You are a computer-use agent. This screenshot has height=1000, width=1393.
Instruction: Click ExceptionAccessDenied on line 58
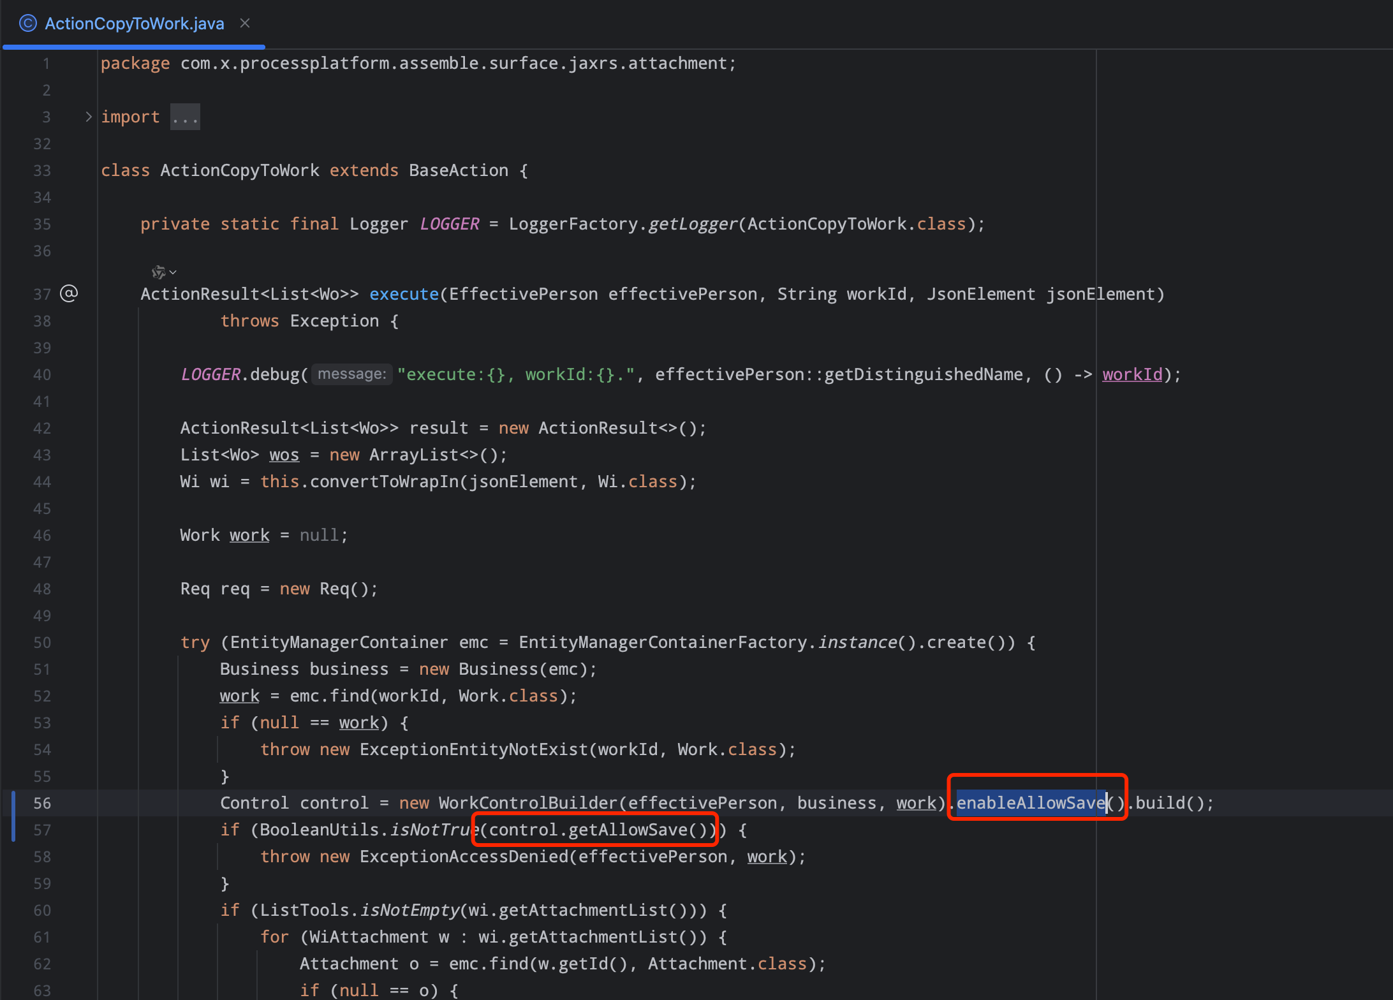coord(464,857)
